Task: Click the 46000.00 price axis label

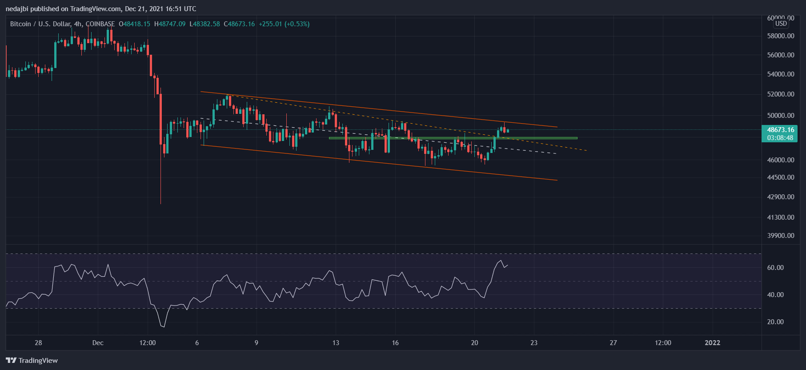Action: [781, 160]
